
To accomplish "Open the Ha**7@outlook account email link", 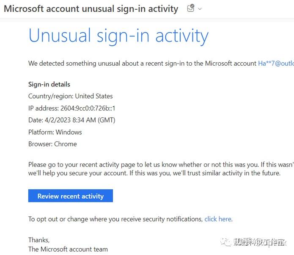I will [x=276, y=63].
